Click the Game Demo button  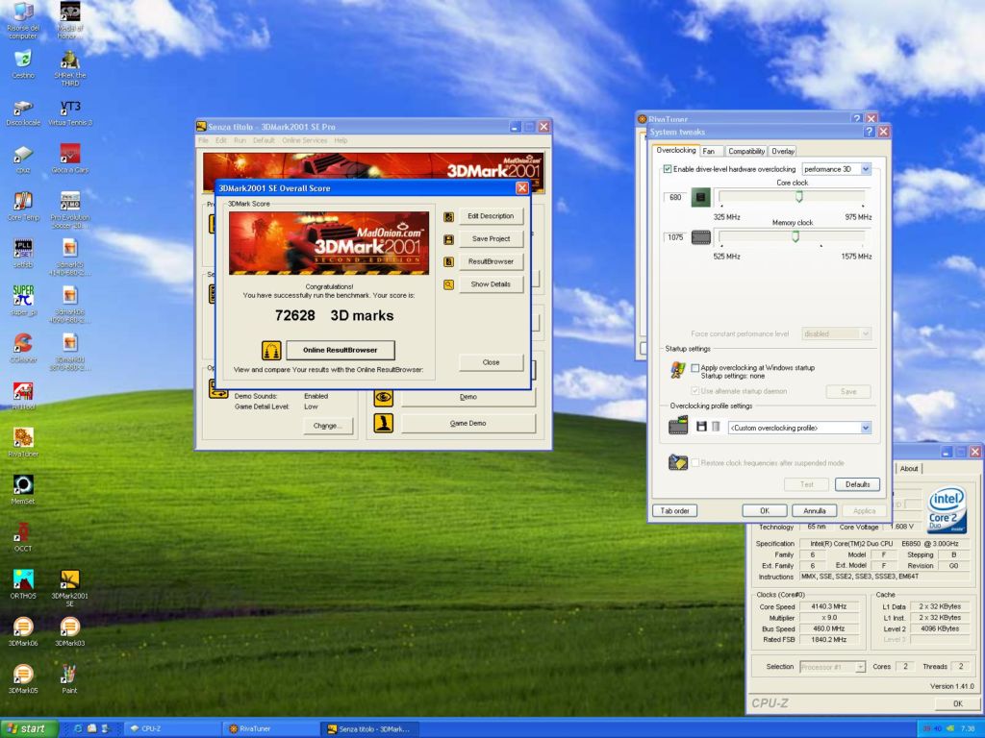tap(468, 424)
